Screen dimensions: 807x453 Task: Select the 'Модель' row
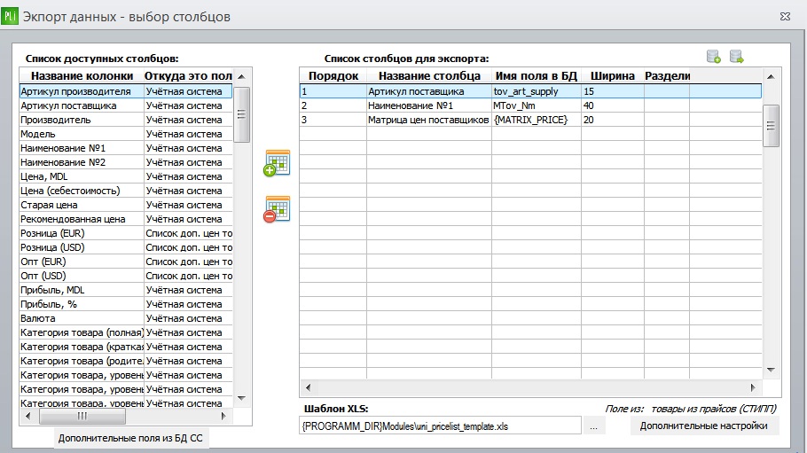(126, 134)
